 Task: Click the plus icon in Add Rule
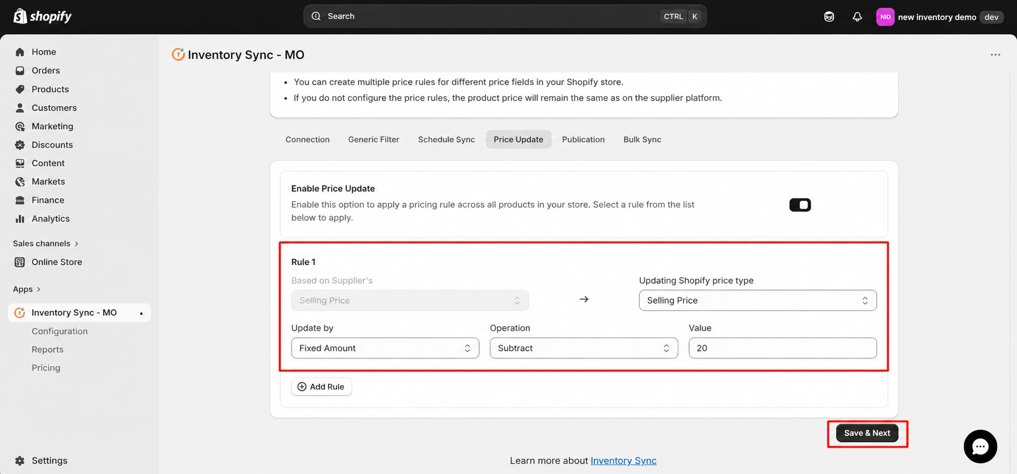coord(302,387)
